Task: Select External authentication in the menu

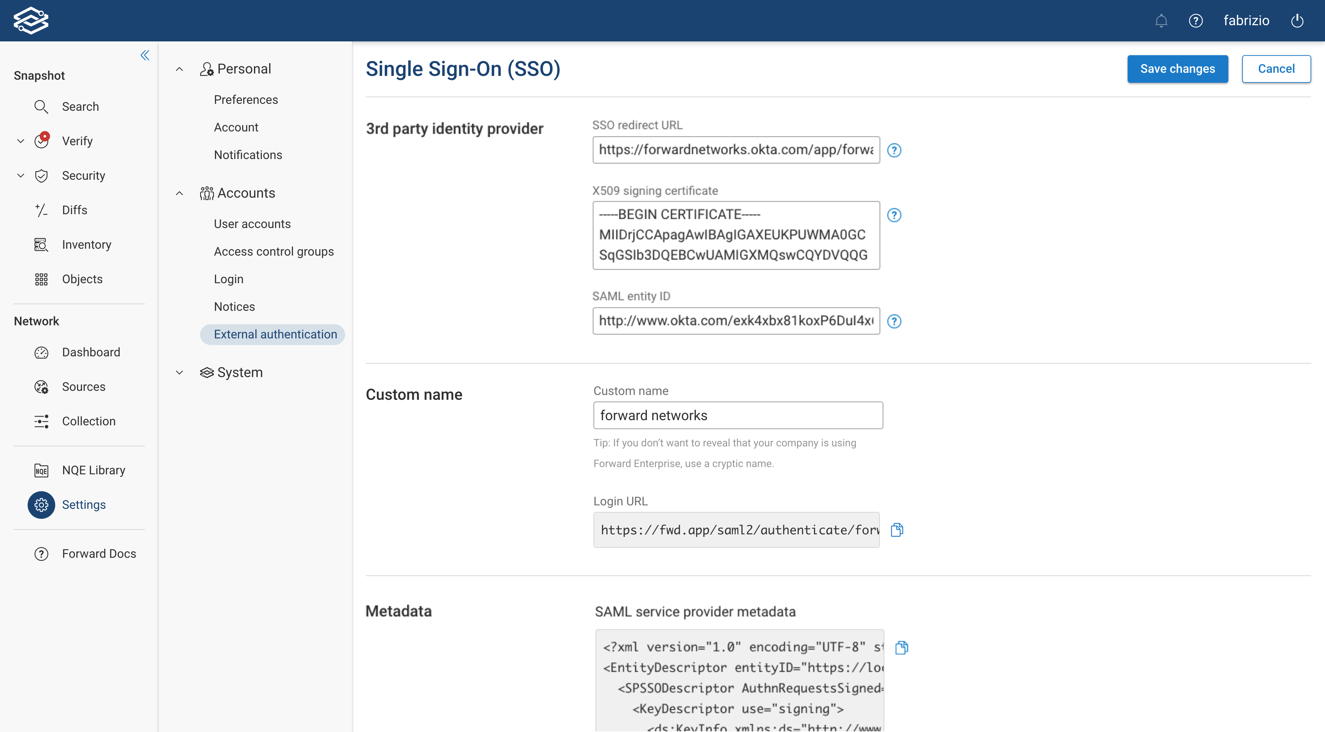Action: pos(275,334)
